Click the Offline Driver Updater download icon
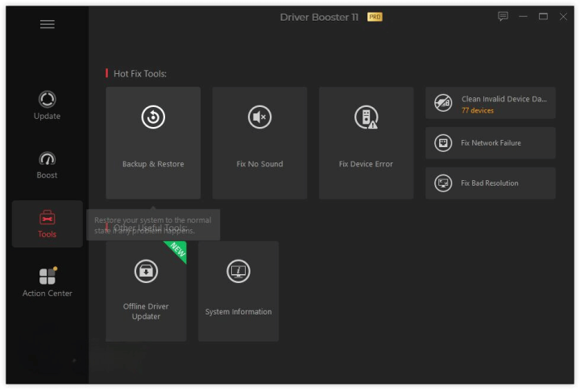 pyautogui.click(x=146, y=271)
